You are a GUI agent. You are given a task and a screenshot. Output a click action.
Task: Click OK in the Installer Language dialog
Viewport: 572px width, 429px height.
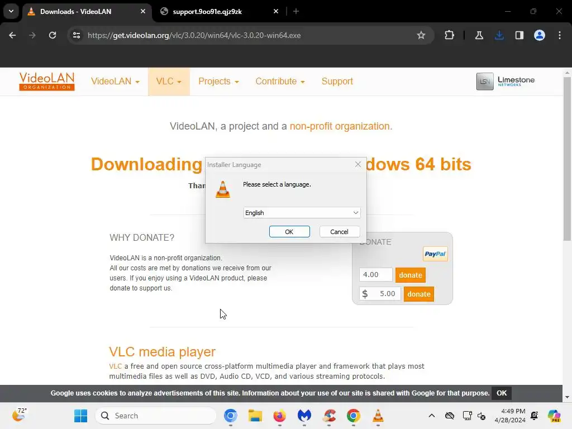[x=289, y=232]
